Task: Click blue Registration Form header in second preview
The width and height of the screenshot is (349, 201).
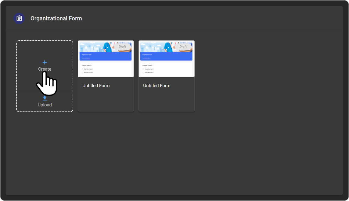Action: coord(166,56)
